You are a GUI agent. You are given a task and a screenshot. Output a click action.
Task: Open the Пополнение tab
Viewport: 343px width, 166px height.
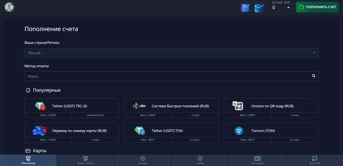tap(28, 160)
